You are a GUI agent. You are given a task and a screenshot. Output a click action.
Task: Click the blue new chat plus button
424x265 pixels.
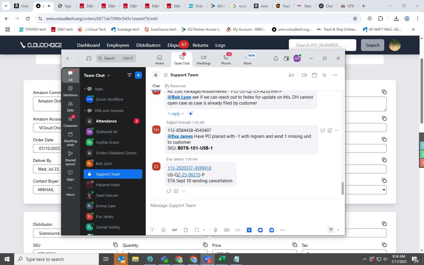[x=138, y=75]
